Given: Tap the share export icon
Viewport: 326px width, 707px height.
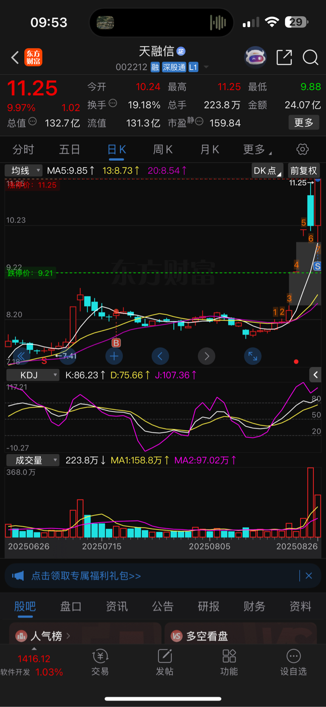Looking at the screenshot, I should tap(284, 57).
